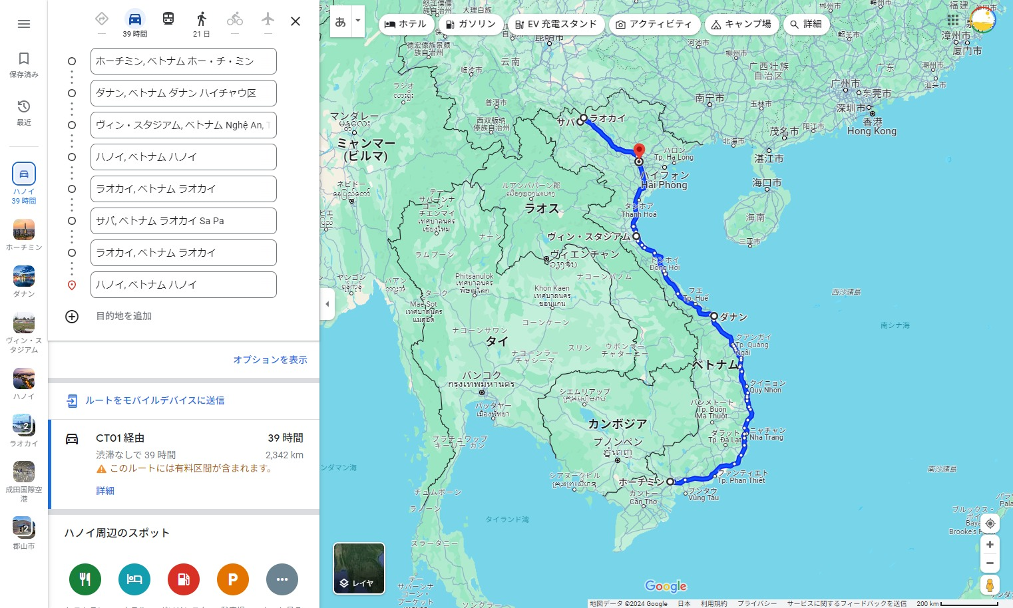Collapse the side panel arrow

327,304
